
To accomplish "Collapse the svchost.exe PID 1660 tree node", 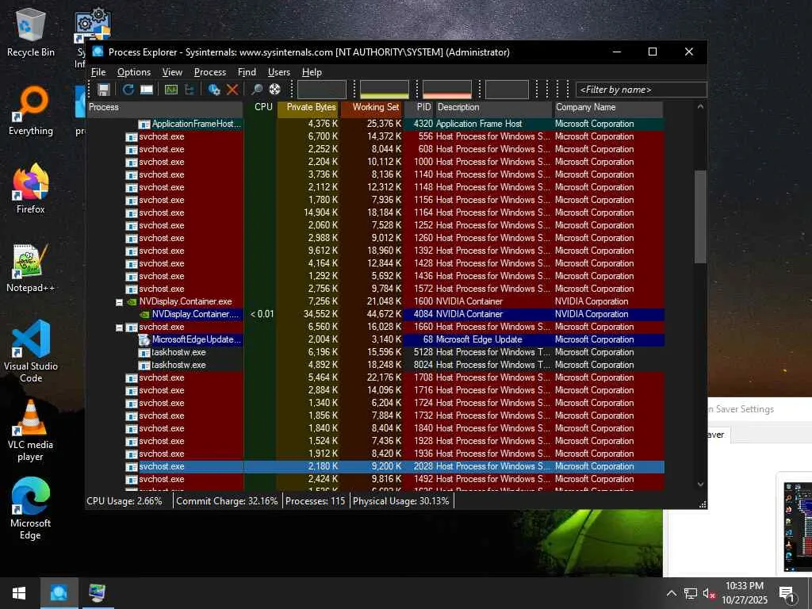I will pos(119,327).
